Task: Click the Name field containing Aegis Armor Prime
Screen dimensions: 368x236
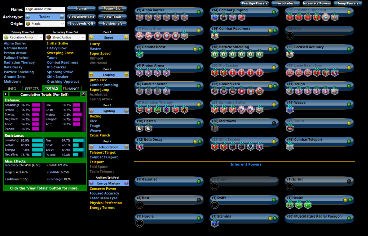Action: click(45, 10)
